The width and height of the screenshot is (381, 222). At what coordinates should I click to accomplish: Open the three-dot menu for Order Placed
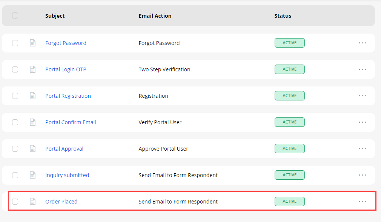click(x=362, y=202)
